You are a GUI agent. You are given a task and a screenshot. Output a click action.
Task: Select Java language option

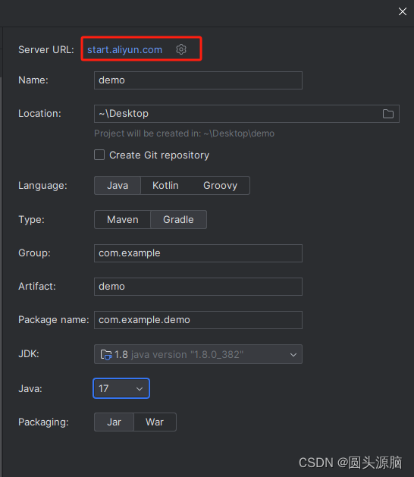click(x=118, y=186)
